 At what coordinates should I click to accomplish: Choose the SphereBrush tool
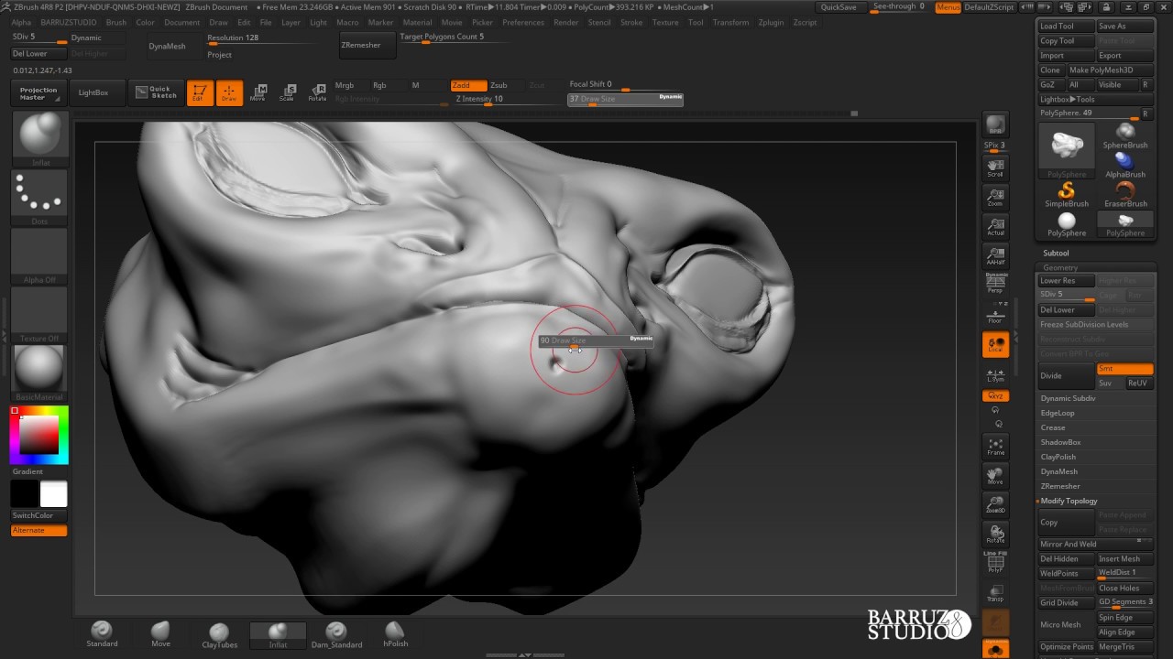click(x=1125, y=136)
